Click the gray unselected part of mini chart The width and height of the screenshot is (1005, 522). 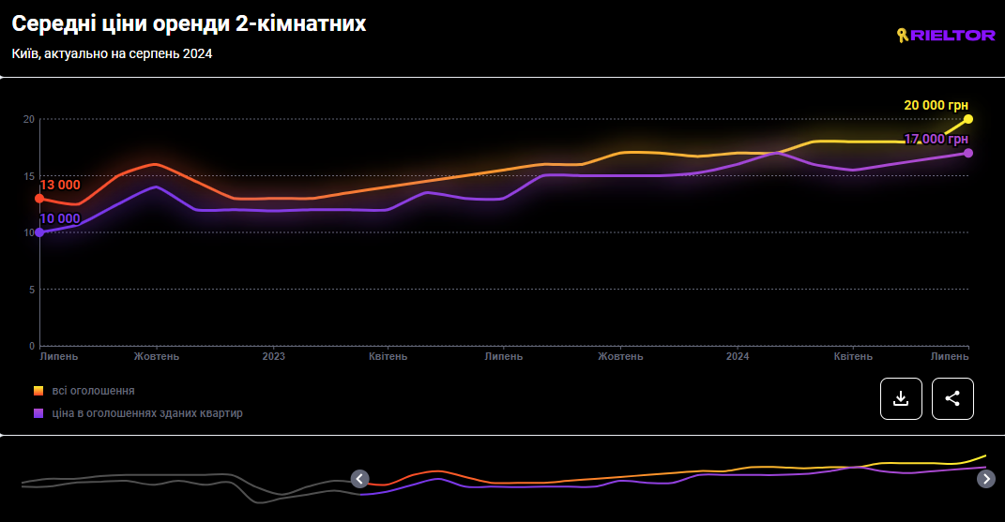coord(188,482)
